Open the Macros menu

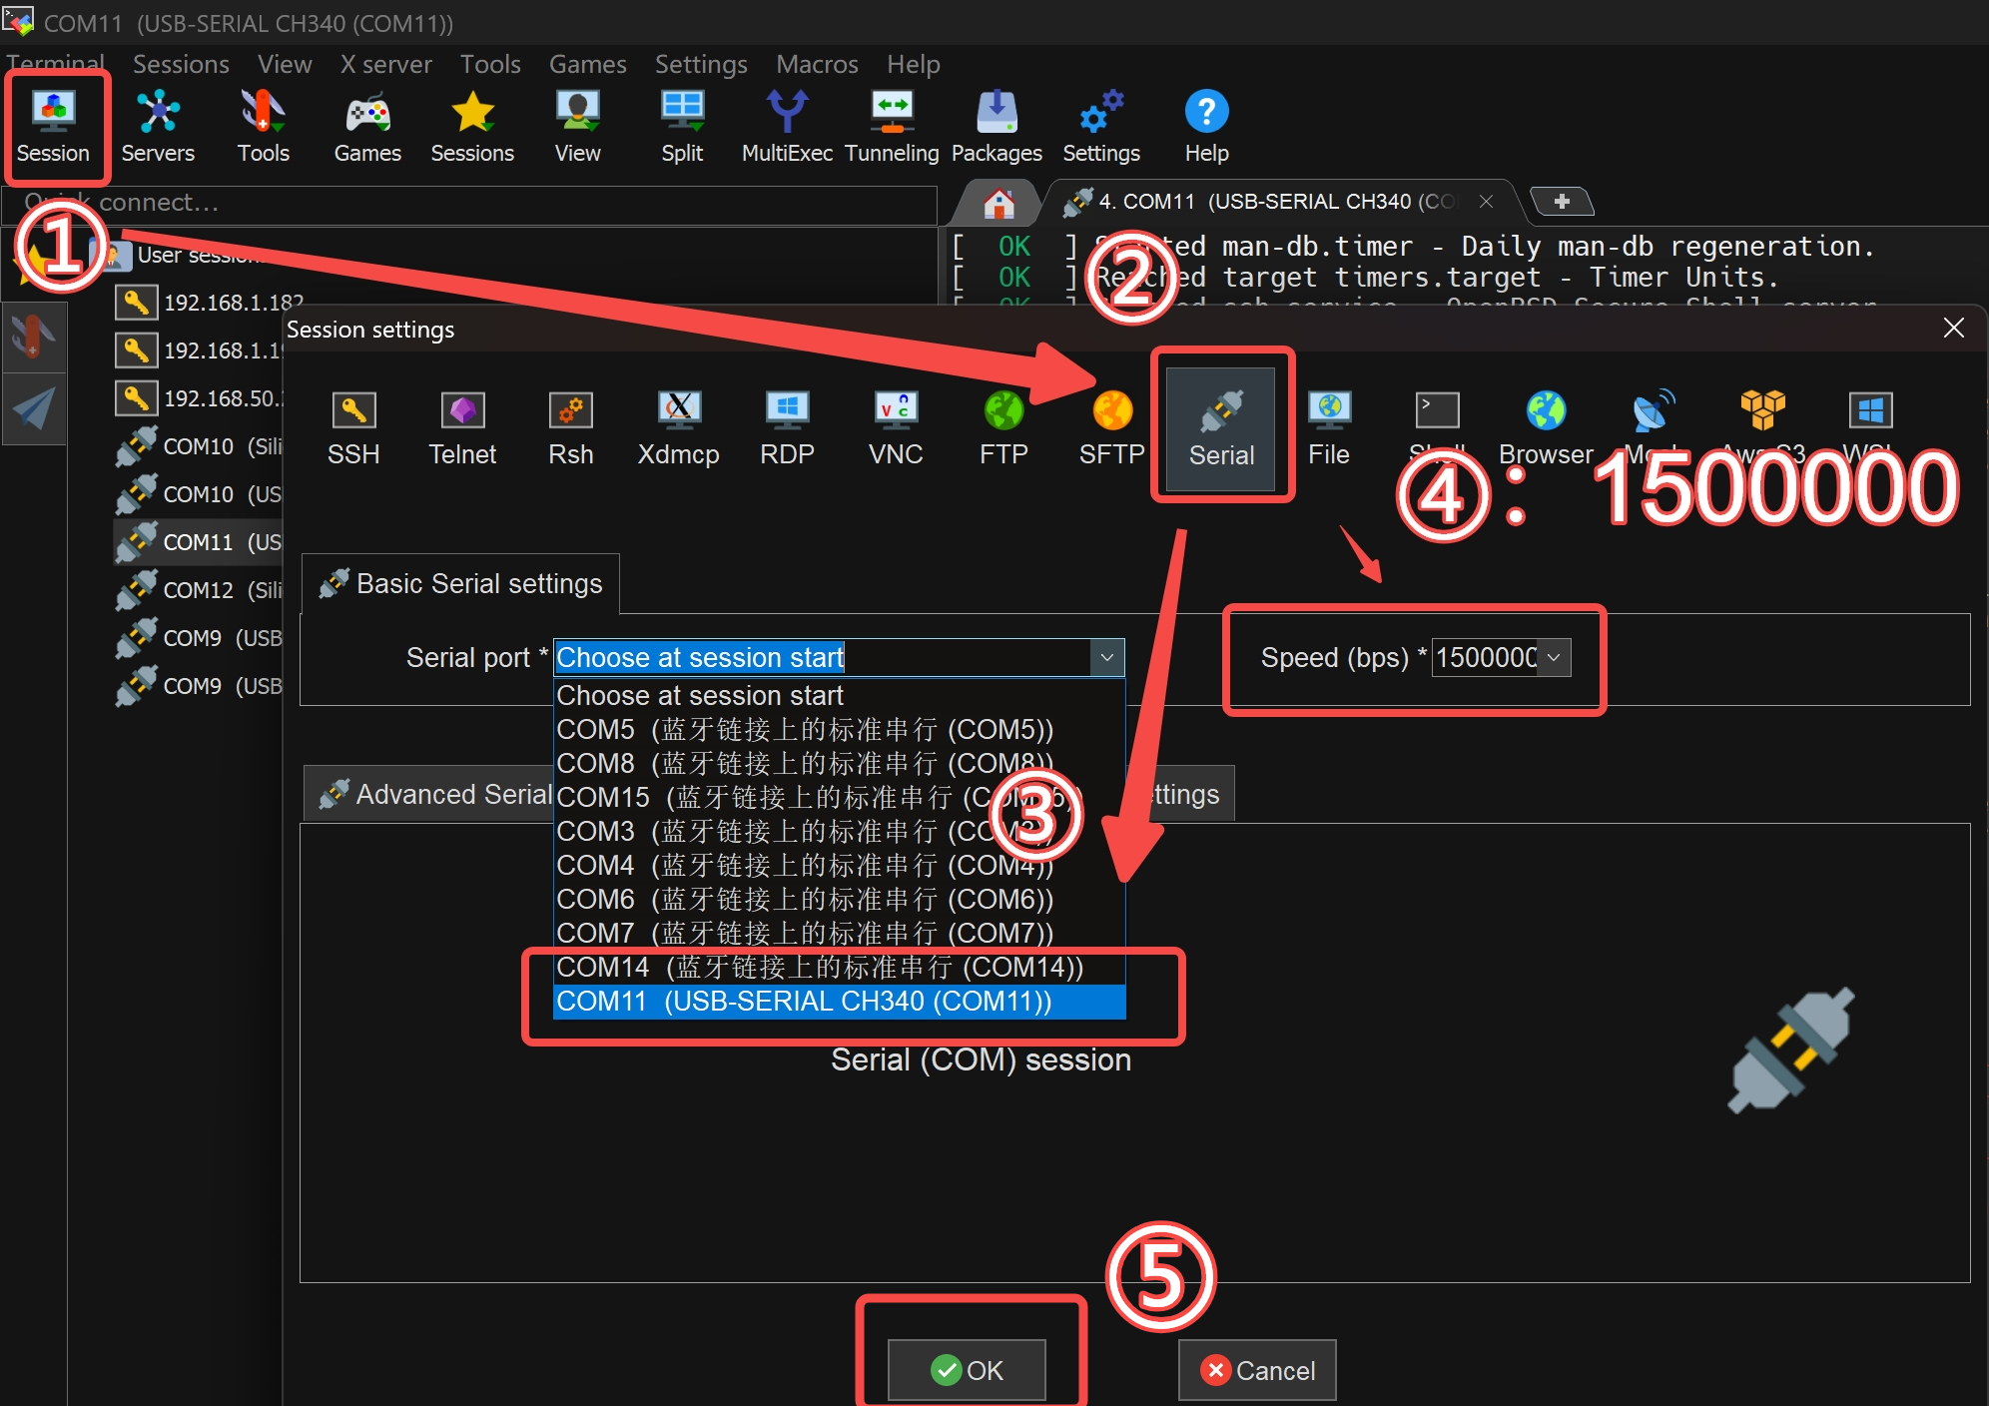click(x=817, y=64)
